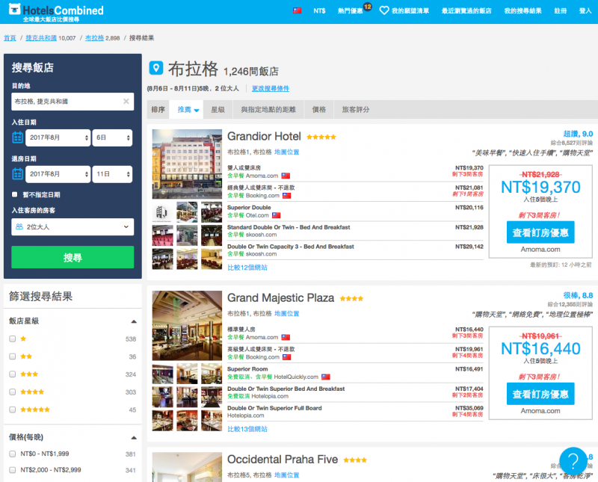Screen dimensions: 598x482
Task: Open the NT$ currency selector
Action: [320, 10]
